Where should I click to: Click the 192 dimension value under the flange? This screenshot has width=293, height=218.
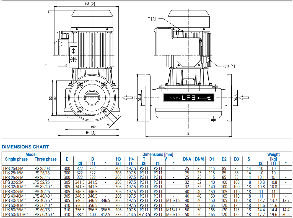pyautogui.click(x=93, y=127)
